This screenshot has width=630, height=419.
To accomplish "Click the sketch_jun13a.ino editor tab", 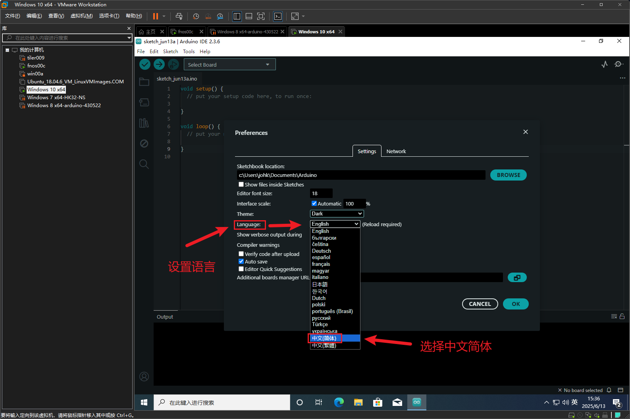I will (x=177, y=79).
